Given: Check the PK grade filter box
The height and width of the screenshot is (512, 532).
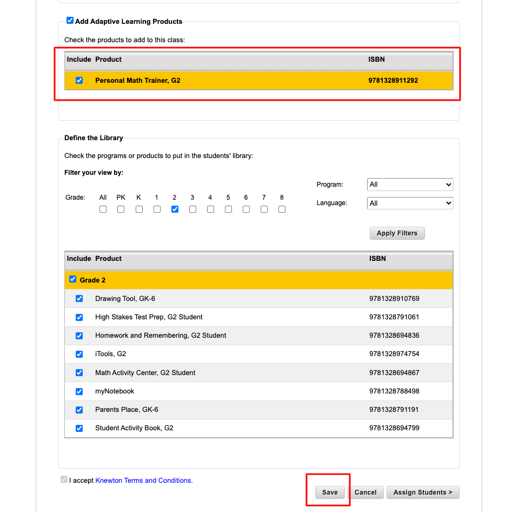Looking at the screenshot, I should 121,209.
